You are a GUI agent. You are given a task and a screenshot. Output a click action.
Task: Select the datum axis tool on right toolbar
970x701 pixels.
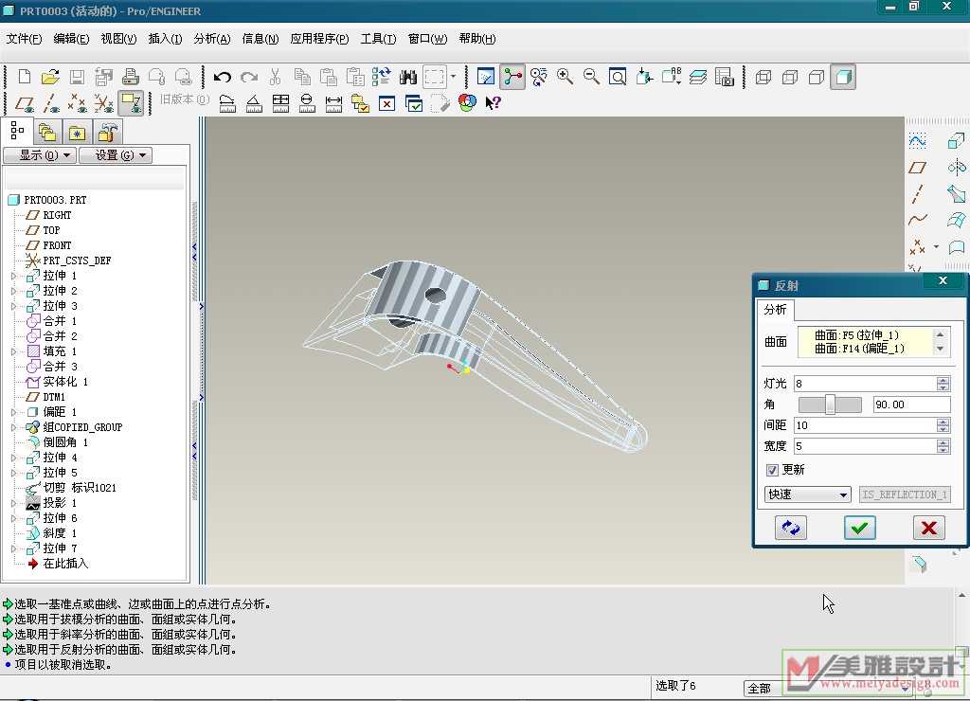(x=917, y=193)
